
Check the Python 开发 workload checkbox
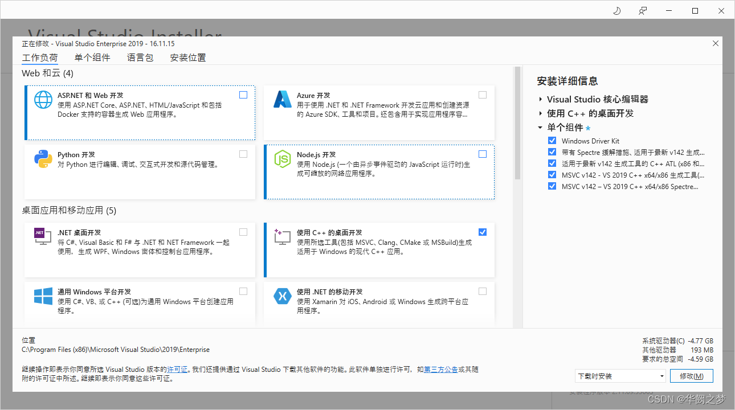point(243,154)
